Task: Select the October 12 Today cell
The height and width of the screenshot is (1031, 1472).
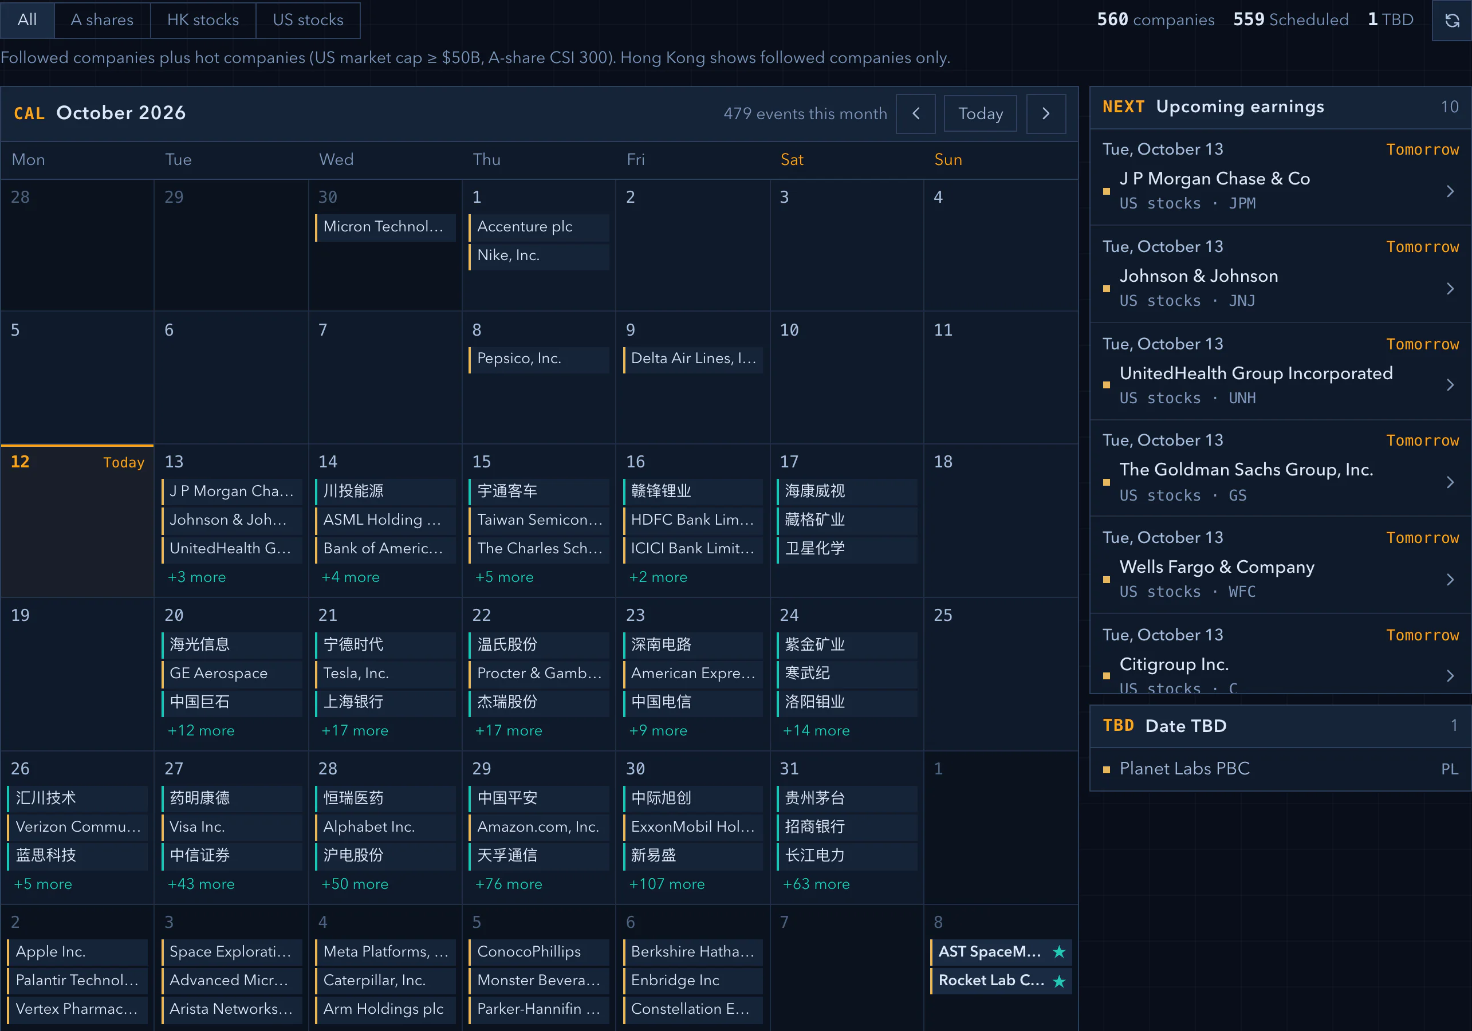Action: coord(77,521)
